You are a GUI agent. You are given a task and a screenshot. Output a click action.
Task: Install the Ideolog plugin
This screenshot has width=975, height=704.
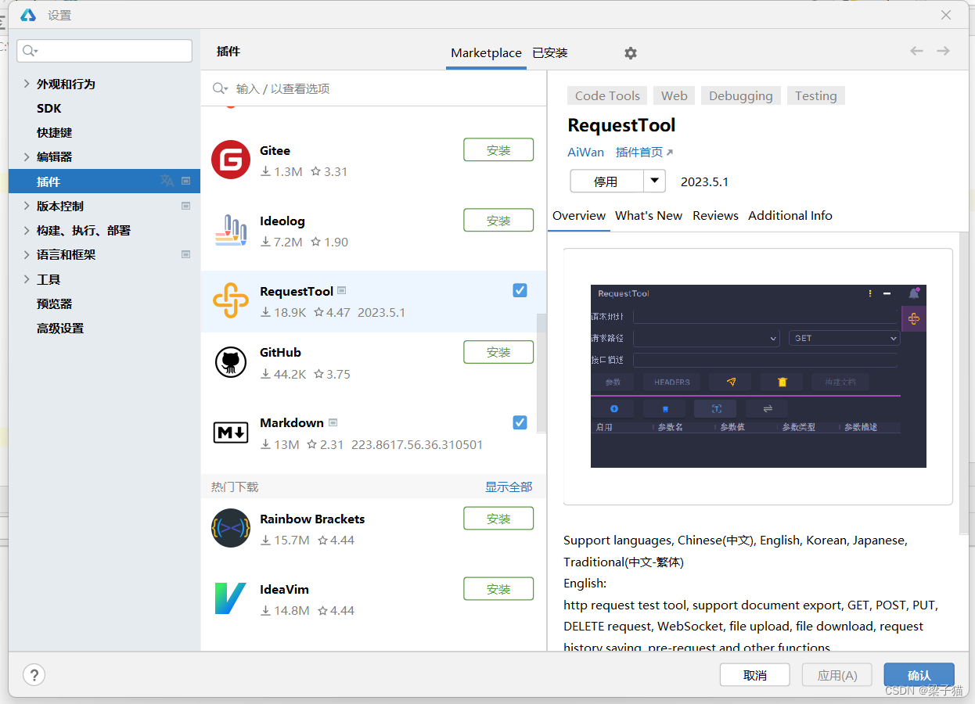(498, 221)
